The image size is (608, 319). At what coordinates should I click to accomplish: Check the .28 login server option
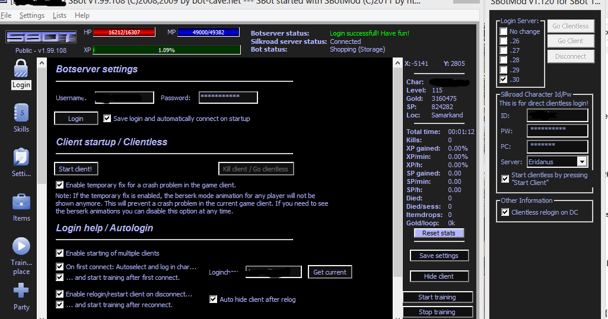(x=504, y=60)
